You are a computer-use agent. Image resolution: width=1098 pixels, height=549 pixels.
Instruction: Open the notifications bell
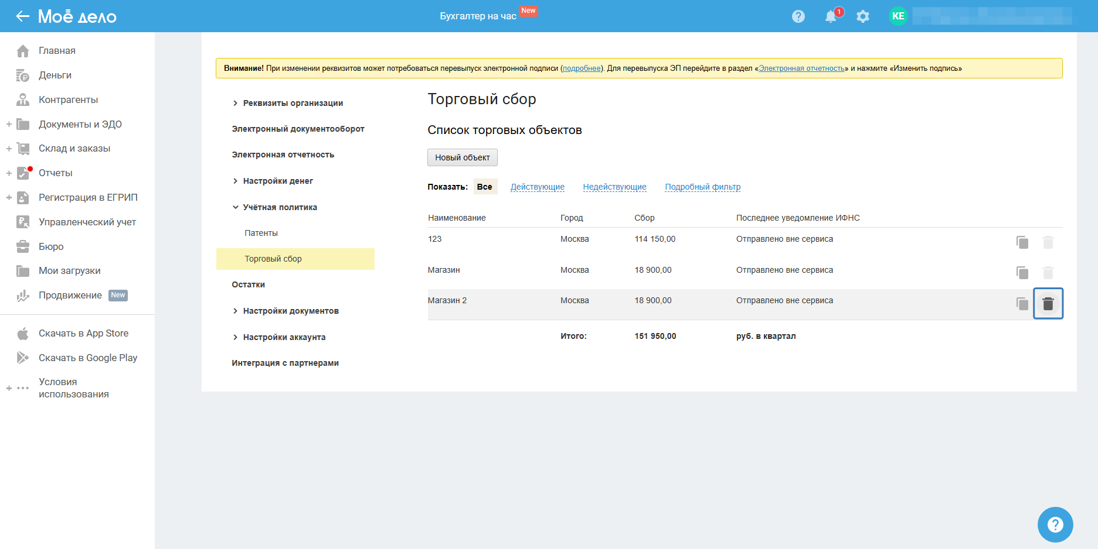[x=830, y=16]
